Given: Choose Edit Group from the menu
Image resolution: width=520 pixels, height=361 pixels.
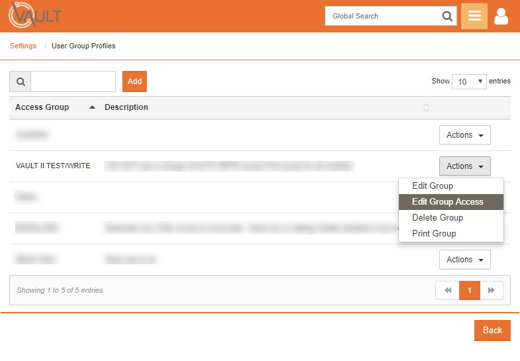Looking at the screenshot, I should click(x=451, y=186).
